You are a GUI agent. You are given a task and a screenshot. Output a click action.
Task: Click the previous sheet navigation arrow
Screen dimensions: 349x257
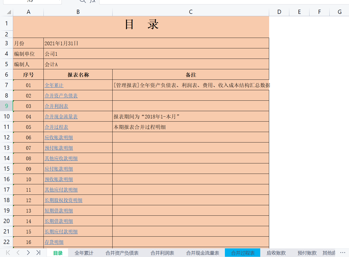pos(18,253)
